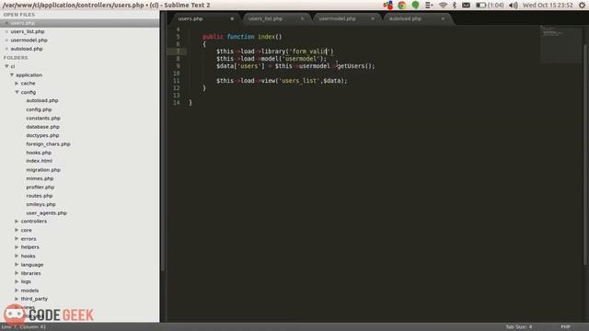Open the battery indicator showing 1:04
589x331 pixels.
(x=491, y=5)
